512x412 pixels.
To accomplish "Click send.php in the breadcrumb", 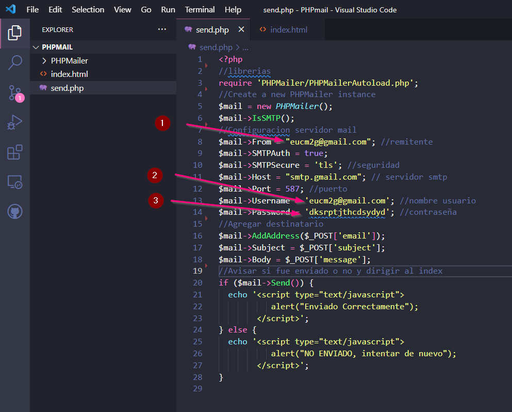I will (x=216, y=47).
